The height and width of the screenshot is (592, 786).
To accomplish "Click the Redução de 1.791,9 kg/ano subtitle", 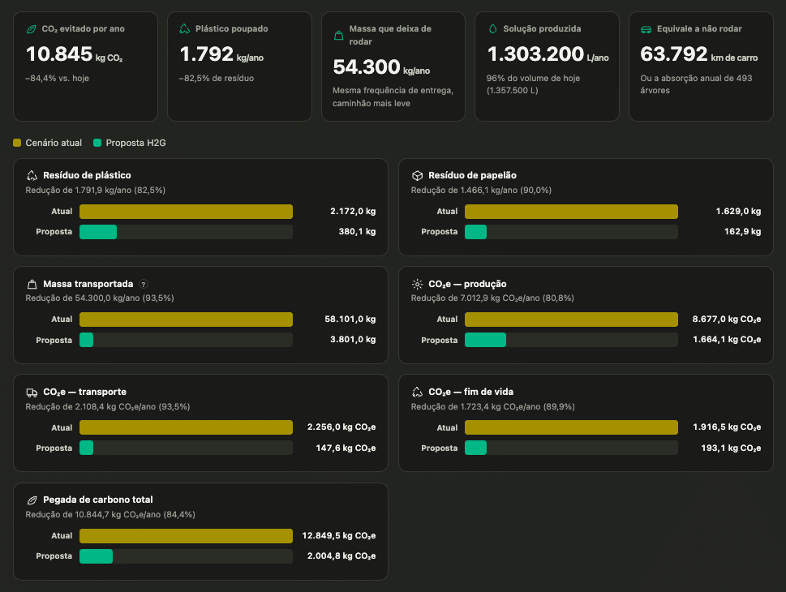I will tap(95, 191).
